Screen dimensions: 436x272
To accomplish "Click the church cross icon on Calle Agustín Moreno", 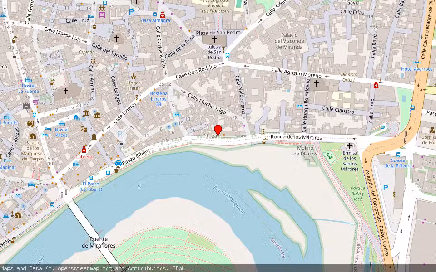I will click(x=316, y=83).
